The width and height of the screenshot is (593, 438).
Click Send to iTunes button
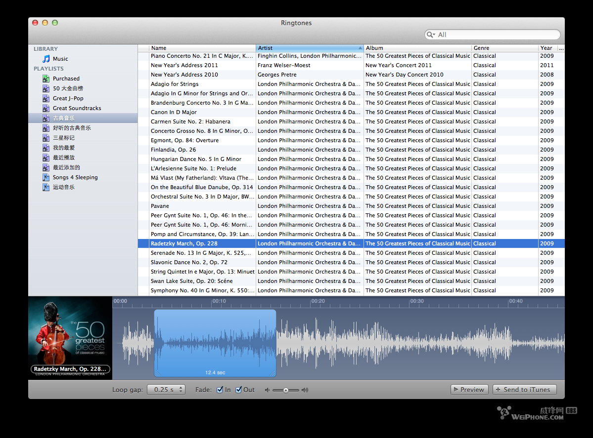(x=524, y=390)
